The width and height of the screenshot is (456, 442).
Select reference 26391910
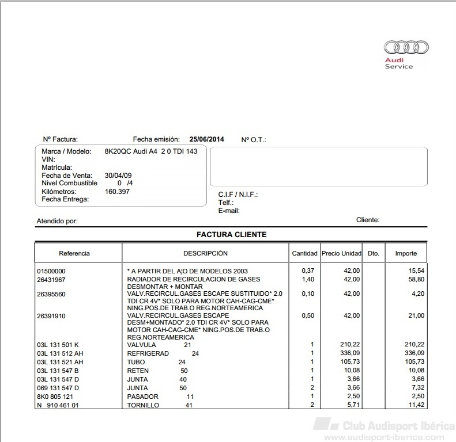click(51, 316)
